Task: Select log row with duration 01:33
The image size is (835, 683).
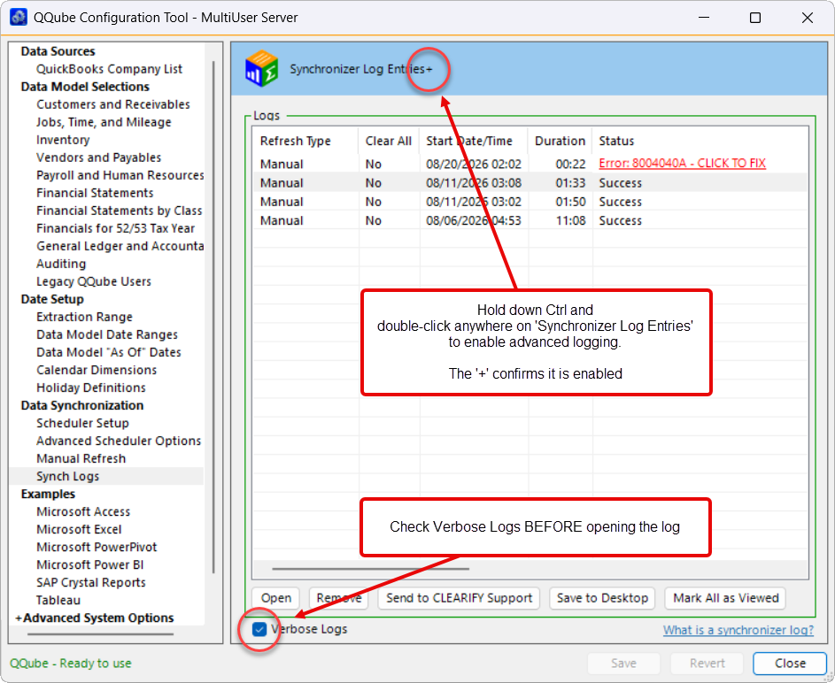Action: 530,183
